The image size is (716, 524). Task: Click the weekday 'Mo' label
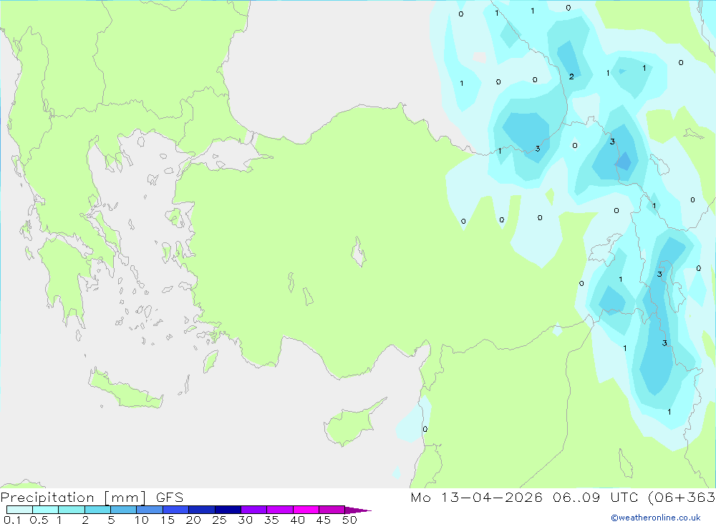click(x=420, y=498)
